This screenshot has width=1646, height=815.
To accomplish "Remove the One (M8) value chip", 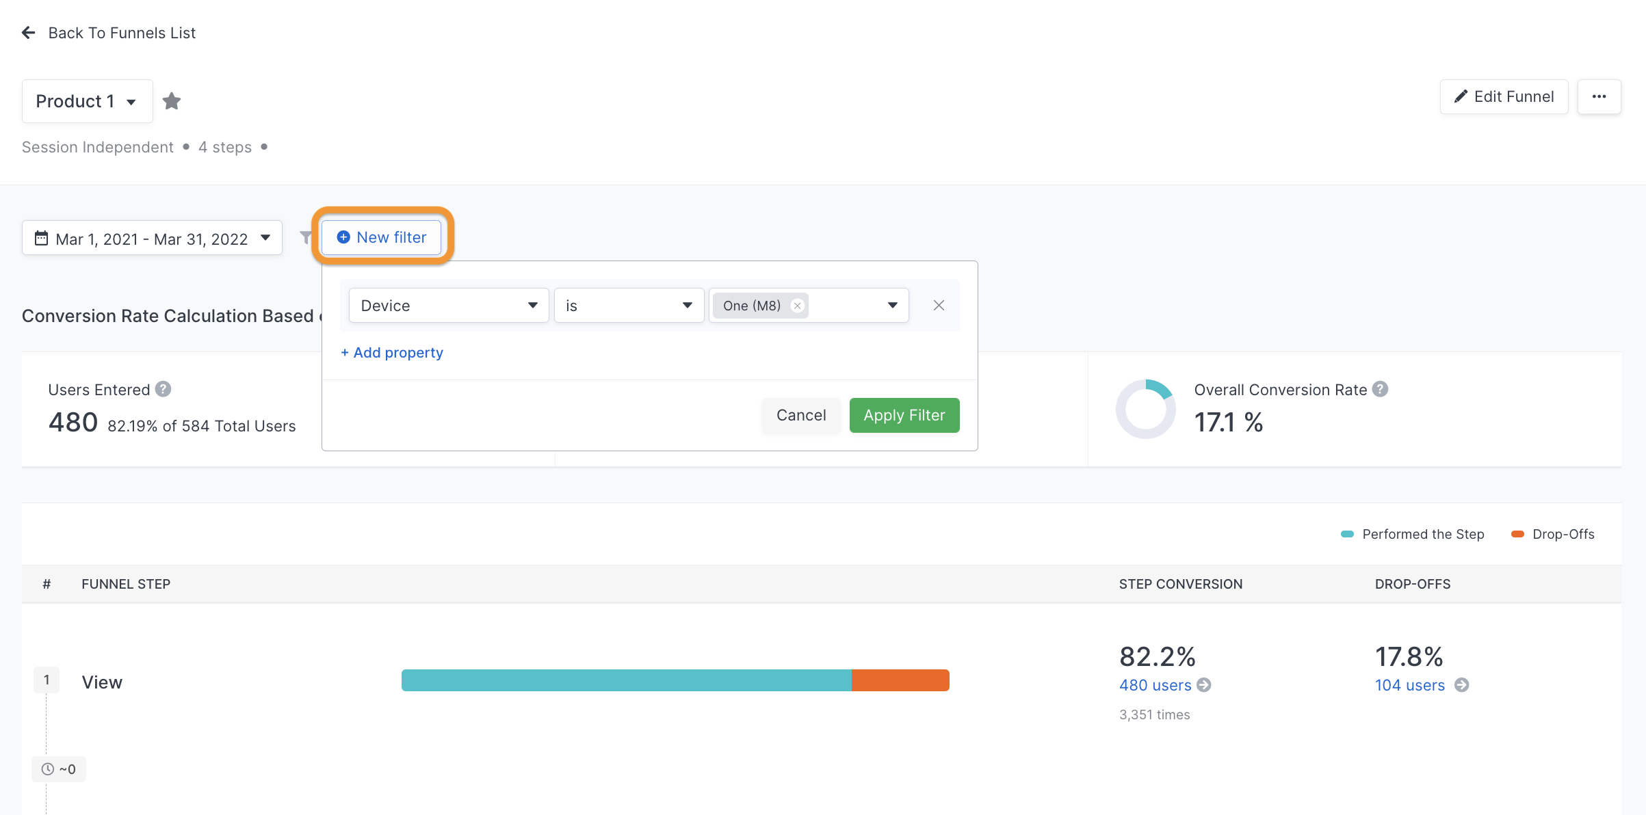I will 797,306.
